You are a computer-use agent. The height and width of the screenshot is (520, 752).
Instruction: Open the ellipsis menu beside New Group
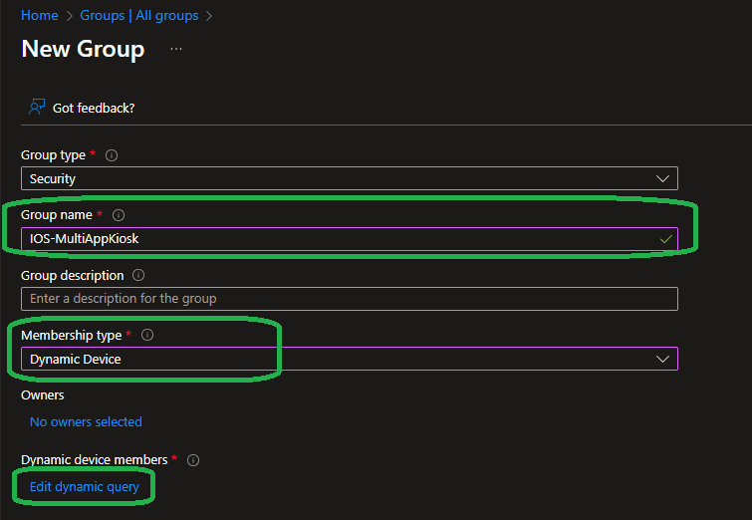(x=176, y=49)
